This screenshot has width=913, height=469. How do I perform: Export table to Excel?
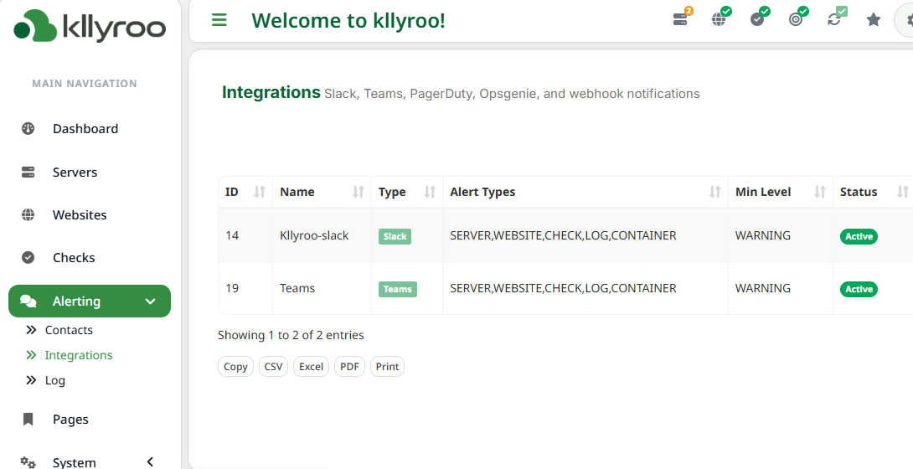coord(311,367)
